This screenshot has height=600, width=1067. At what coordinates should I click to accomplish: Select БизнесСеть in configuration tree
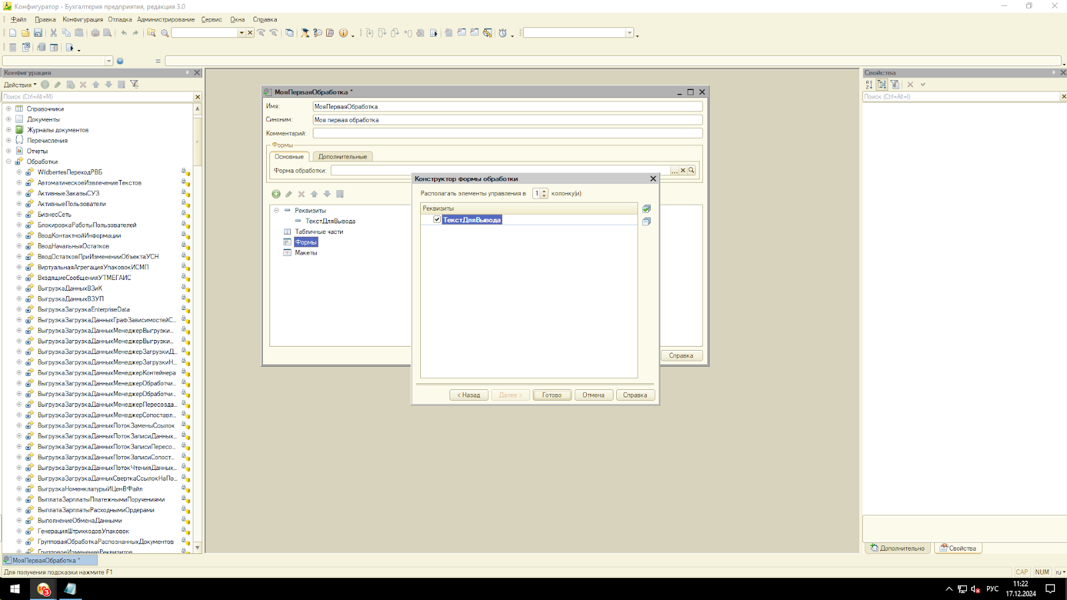[x=54, y=215]
